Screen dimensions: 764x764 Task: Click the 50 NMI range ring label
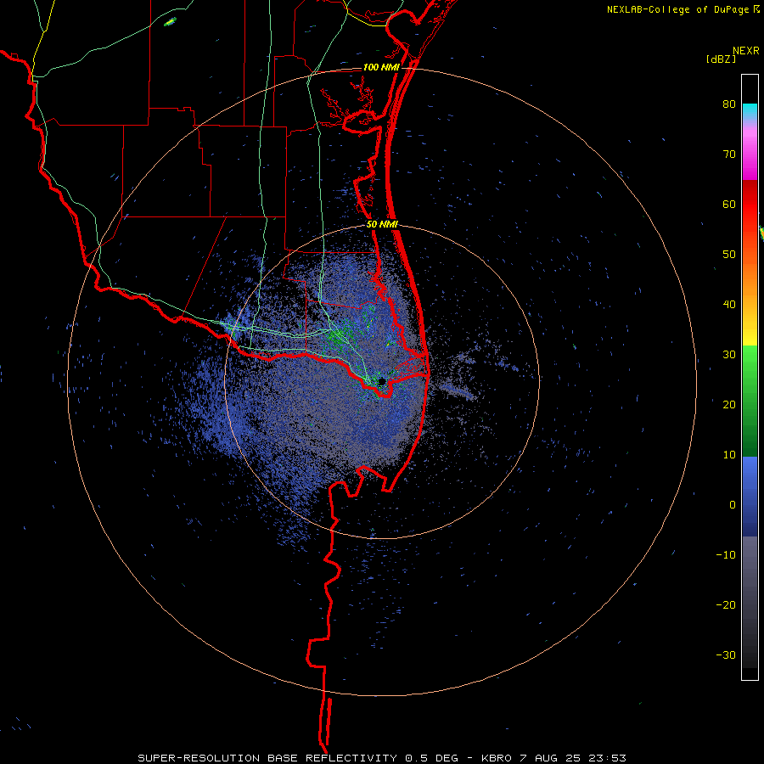pos(382,224)
